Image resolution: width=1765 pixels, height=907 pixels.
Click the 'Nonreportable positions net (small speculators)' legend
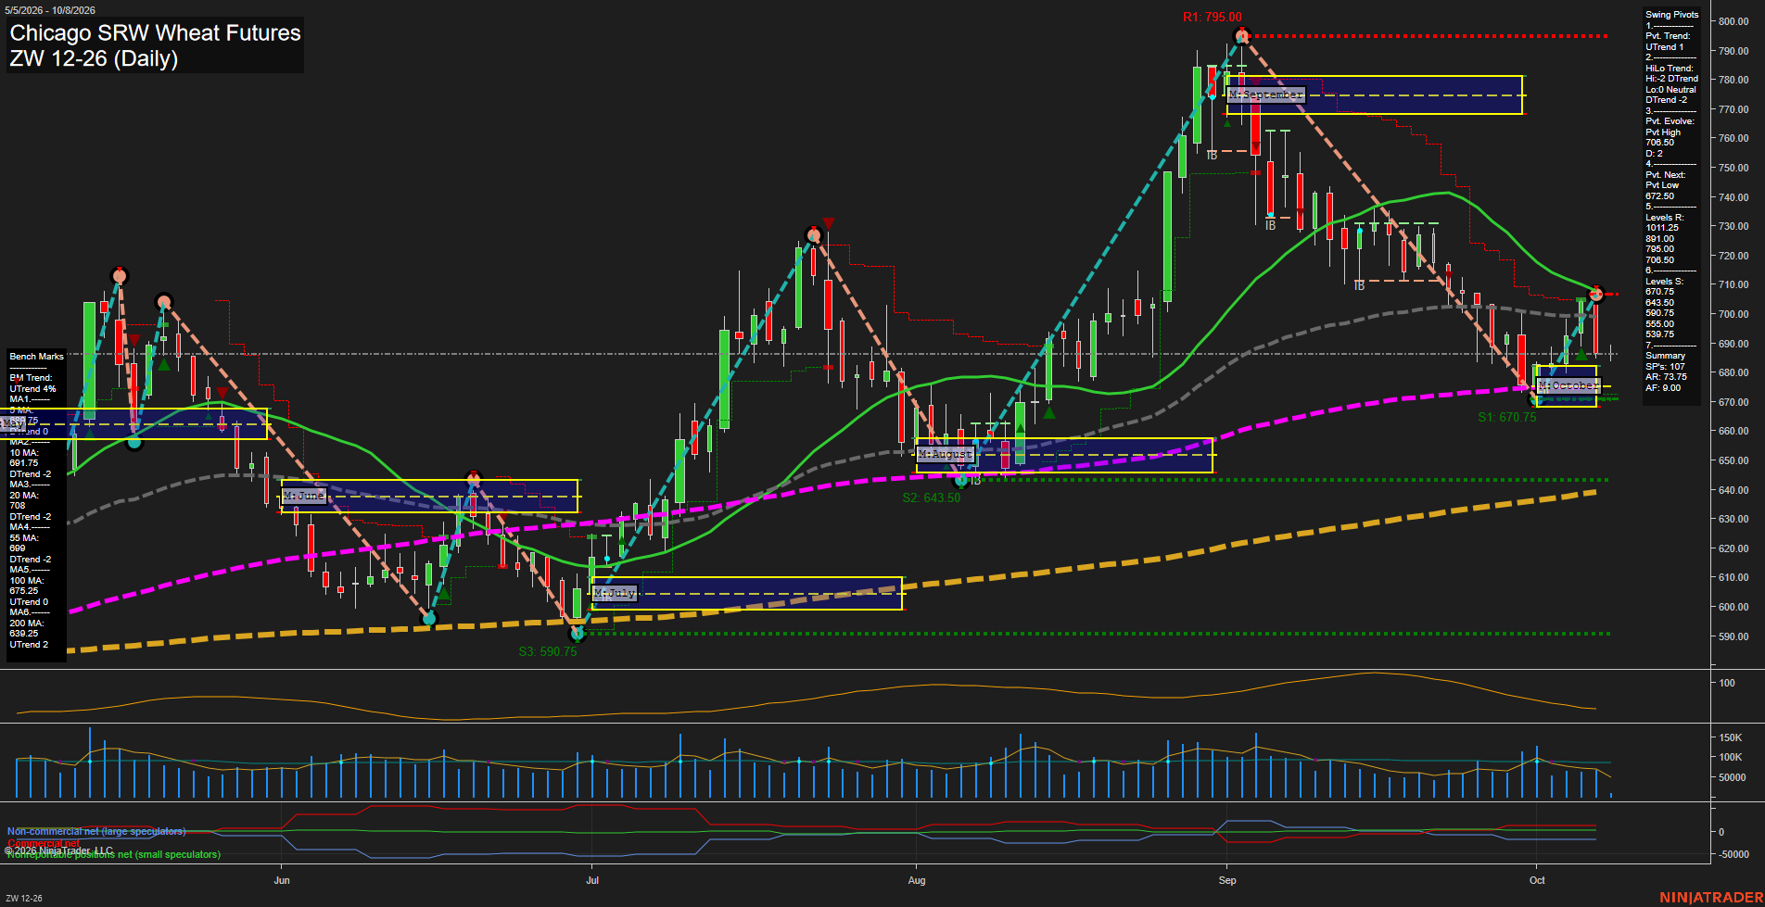[x=113, y=854]
